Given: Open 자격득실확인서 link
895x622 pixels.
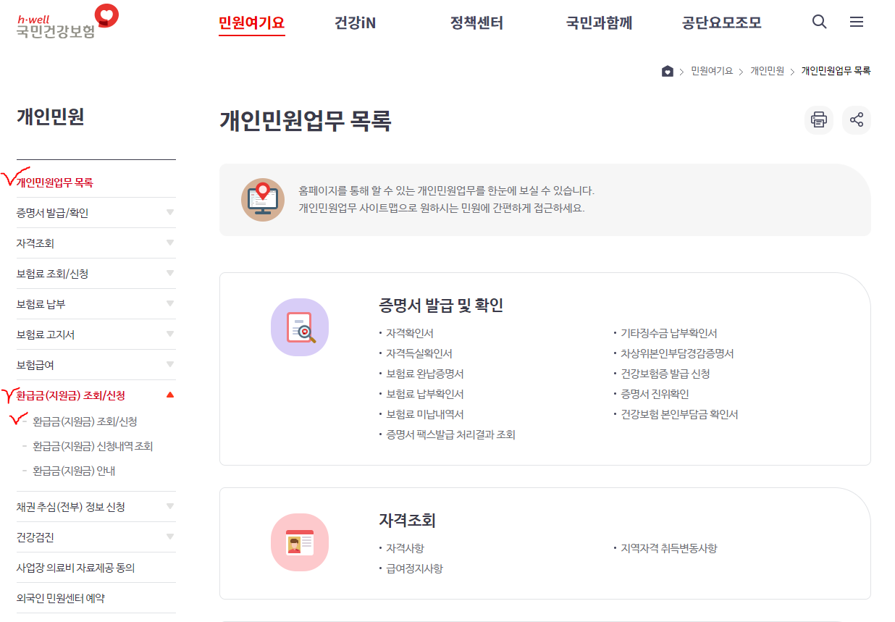Looking at the screenshot, I should (419, 353).
